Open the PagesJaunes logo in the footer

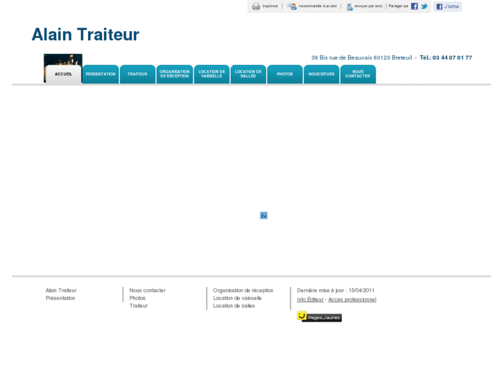coord(319,316)
